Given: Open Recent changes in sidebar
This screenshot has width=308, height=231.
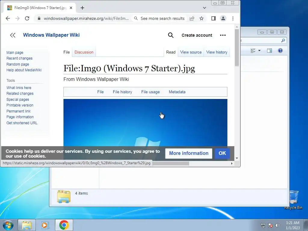Looking at the screenshot, I should 20,58.
